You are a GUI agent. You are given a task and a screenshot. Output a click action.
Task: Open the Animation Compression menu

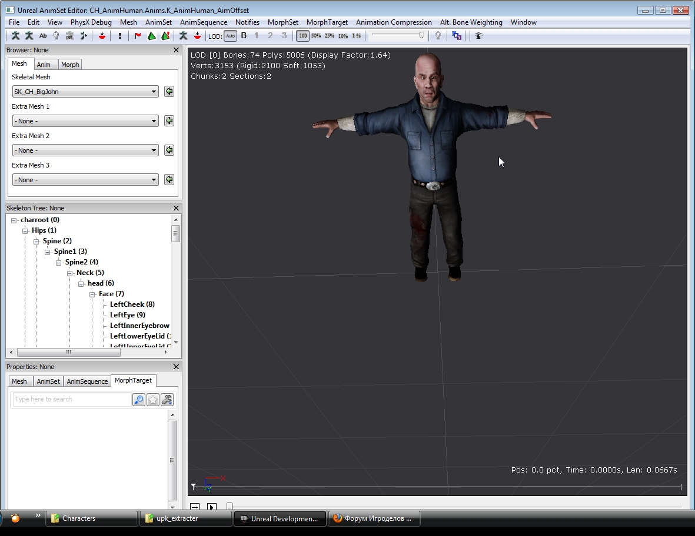point(394,22)
